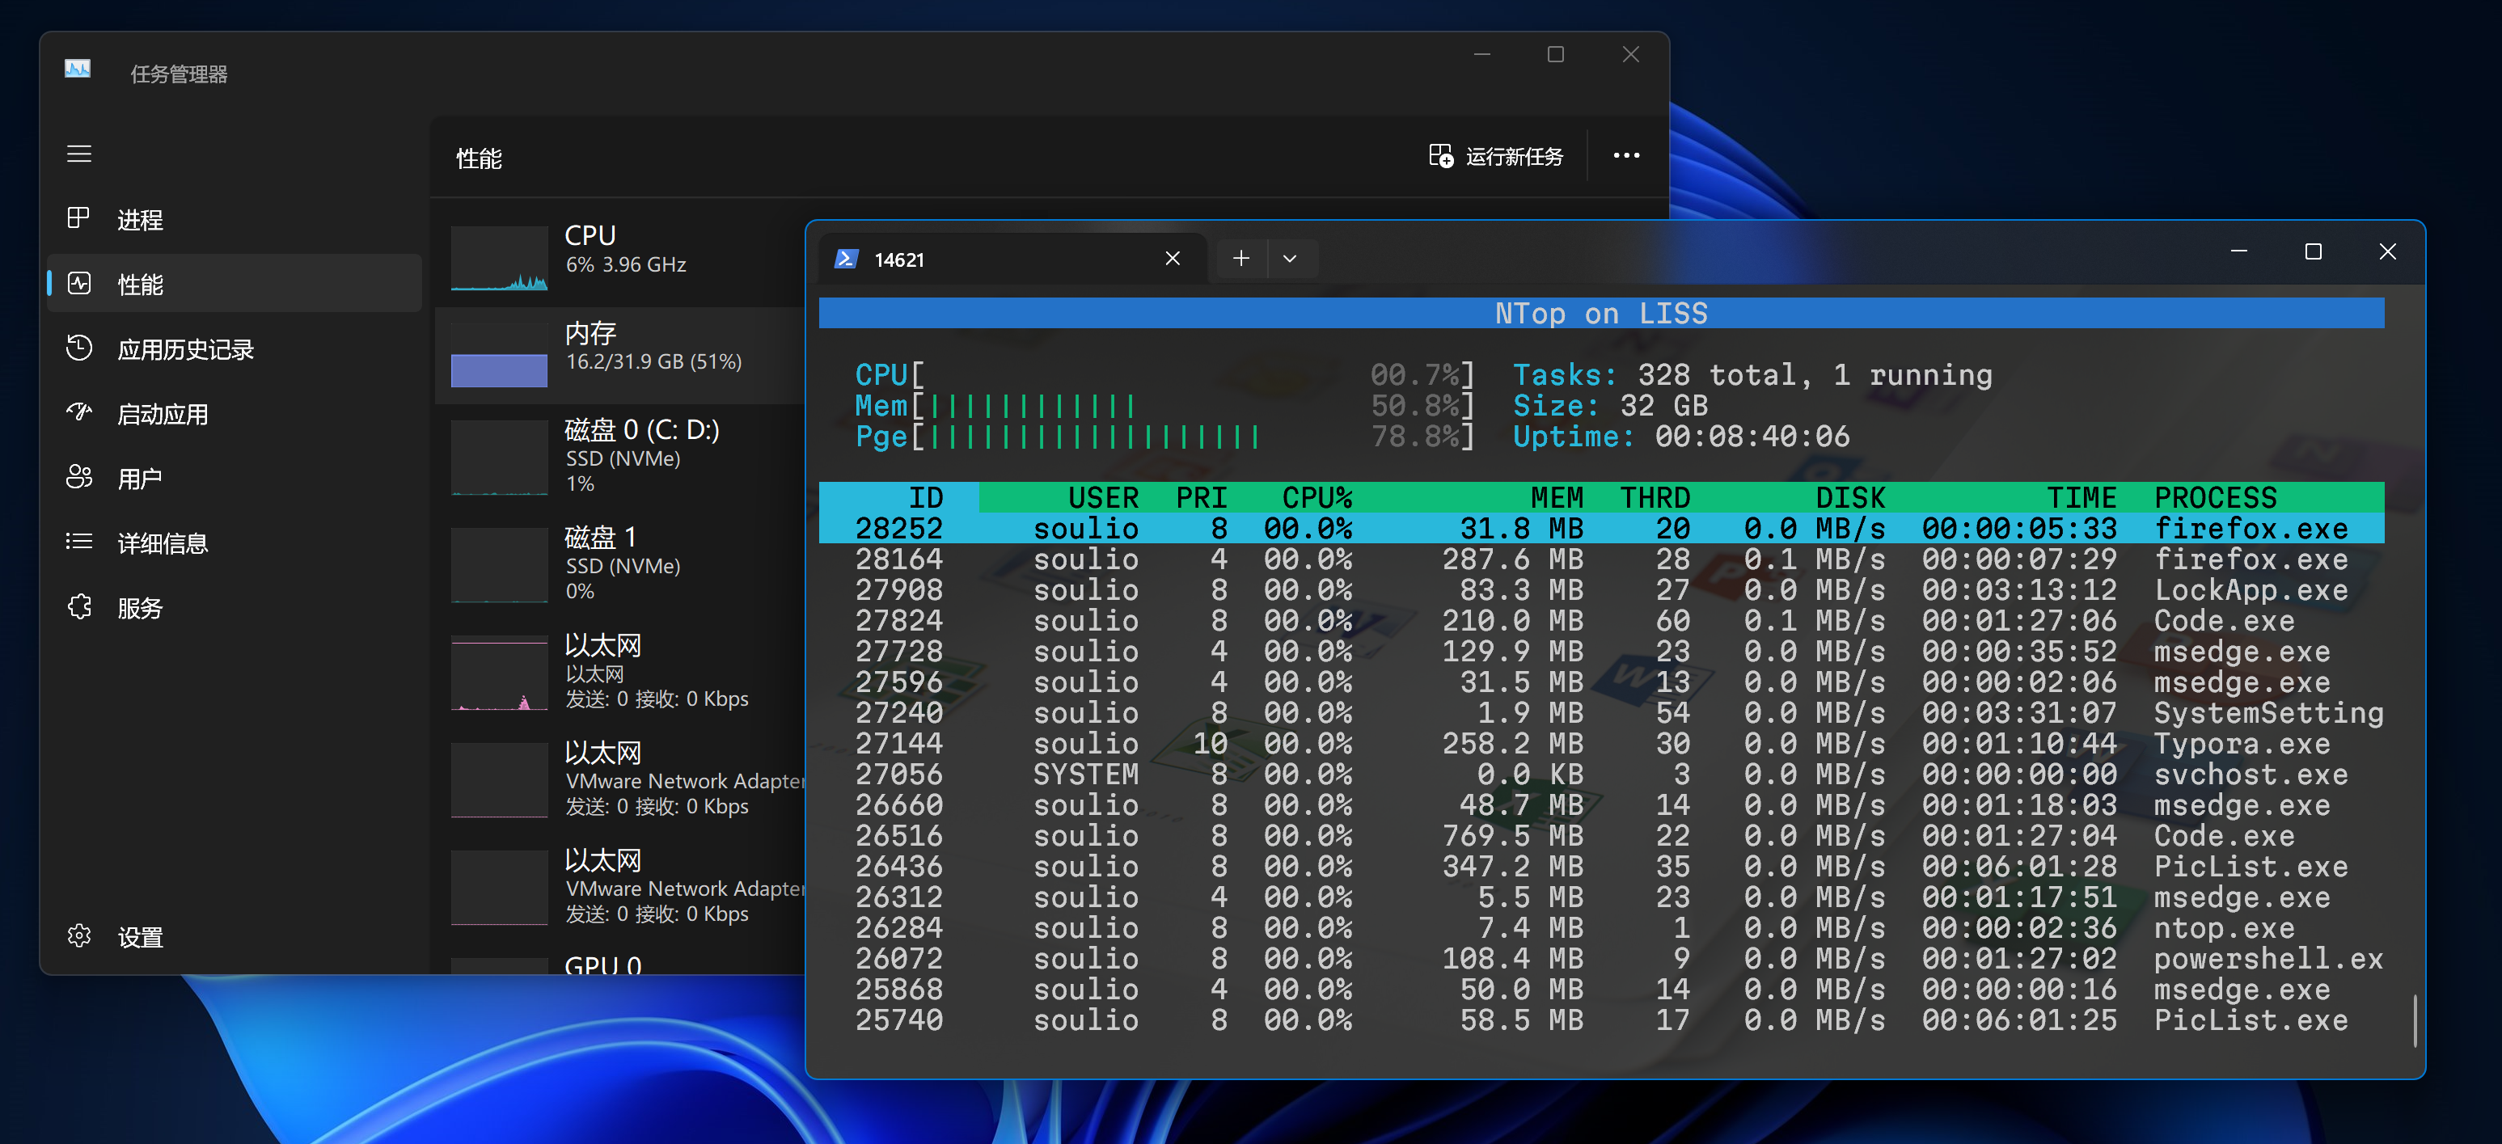
Task: Go to 启动应用 startup apps page
Action: click(163, 415)
